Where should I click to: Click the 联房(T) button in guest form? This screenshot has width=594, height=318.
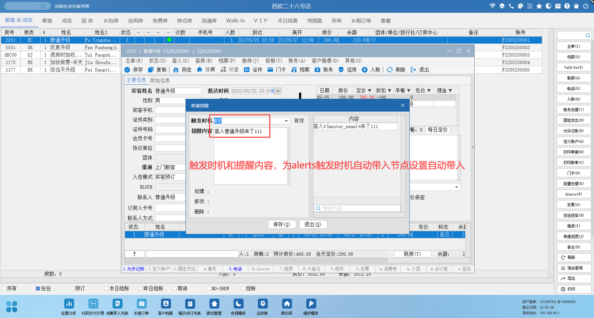tap(413, 254)
